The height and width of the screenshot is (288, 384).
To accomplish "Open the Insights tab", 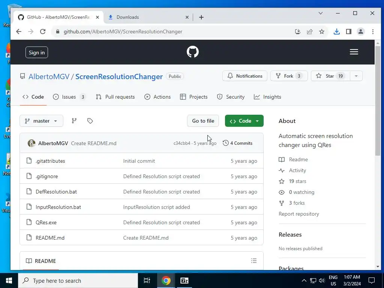I will tap(267, 97).
